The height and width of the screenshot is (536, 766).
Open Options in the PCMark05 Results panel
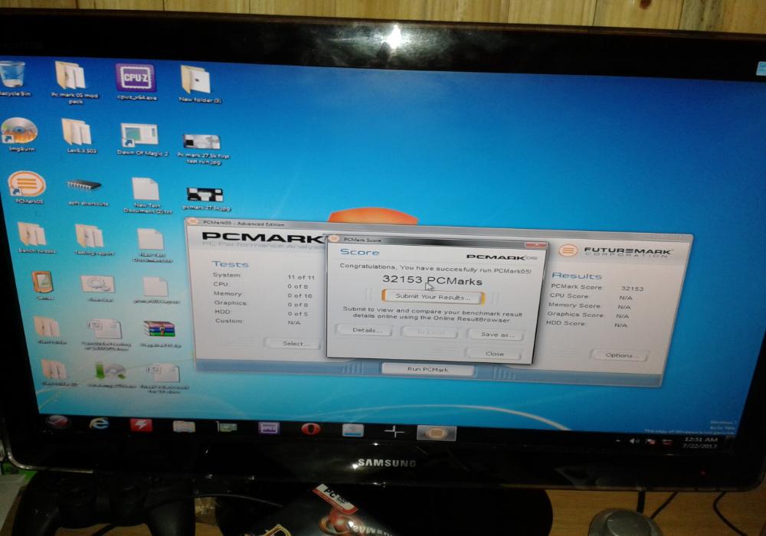(x=620, y=355)
